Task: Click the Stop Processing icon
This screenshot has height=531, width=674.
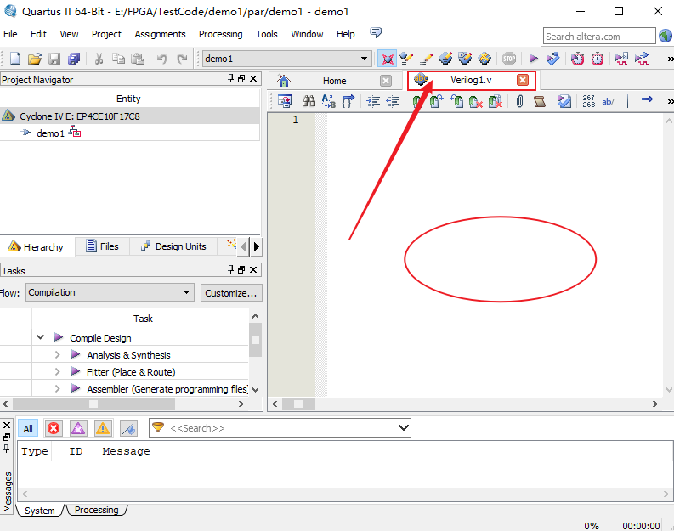Action: click(x=509, y=59)
